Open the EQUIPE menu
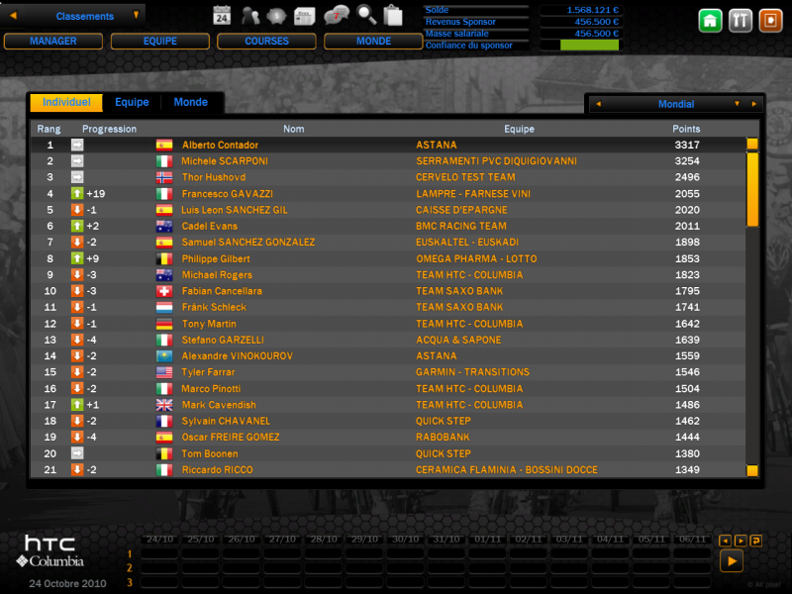The height and width of the screenshot is (594, 792). [x=160, y=42]
